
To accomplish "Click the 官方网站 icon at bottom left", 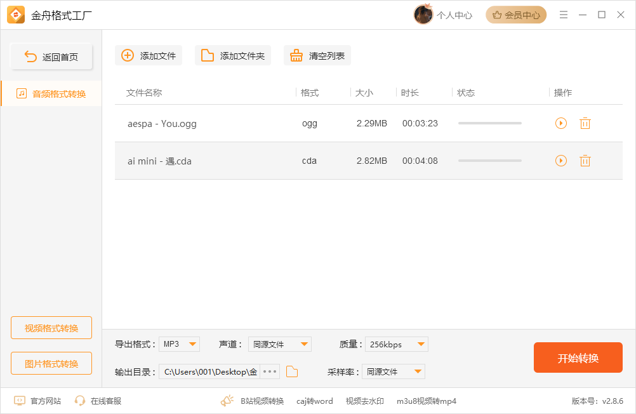I will click(x=20, y=401).
